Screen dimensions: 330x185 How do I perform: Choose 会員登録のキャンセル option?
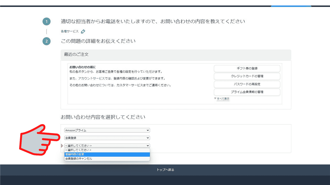(x=107, y=158)
